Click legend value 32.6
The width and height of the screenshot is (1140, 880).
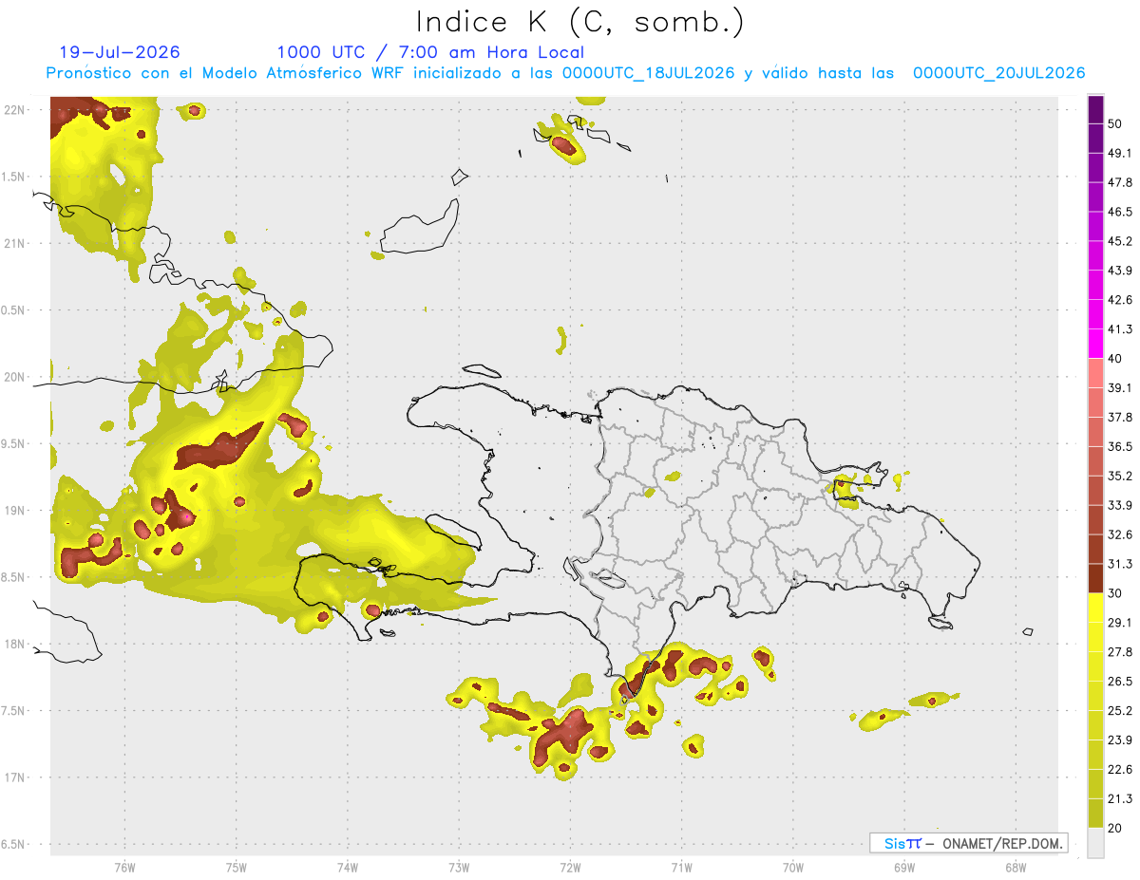(x=1120, y=534)
